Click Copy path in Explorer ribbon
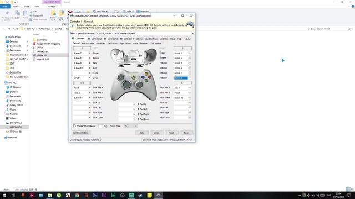This screenshot has height=199, width=355. click(x=36, y=15)
